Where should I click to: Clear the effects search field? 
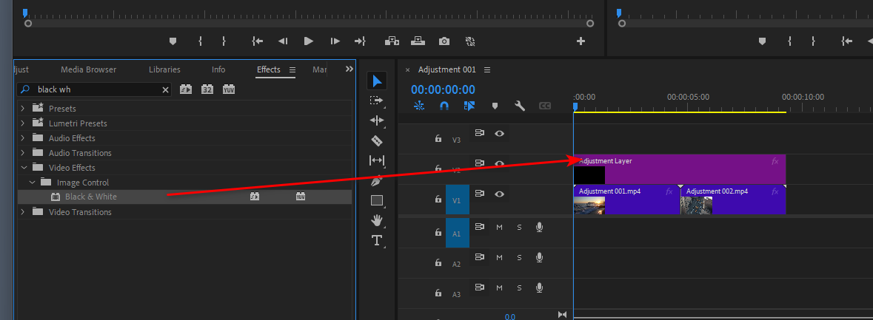[x=165, y=89]
